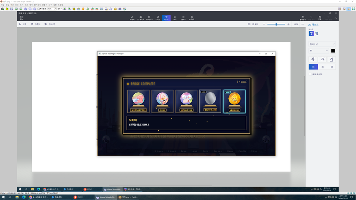356x200 pixels.
Task: Choose the 3D text icon beside the T button
Action: 317,33
